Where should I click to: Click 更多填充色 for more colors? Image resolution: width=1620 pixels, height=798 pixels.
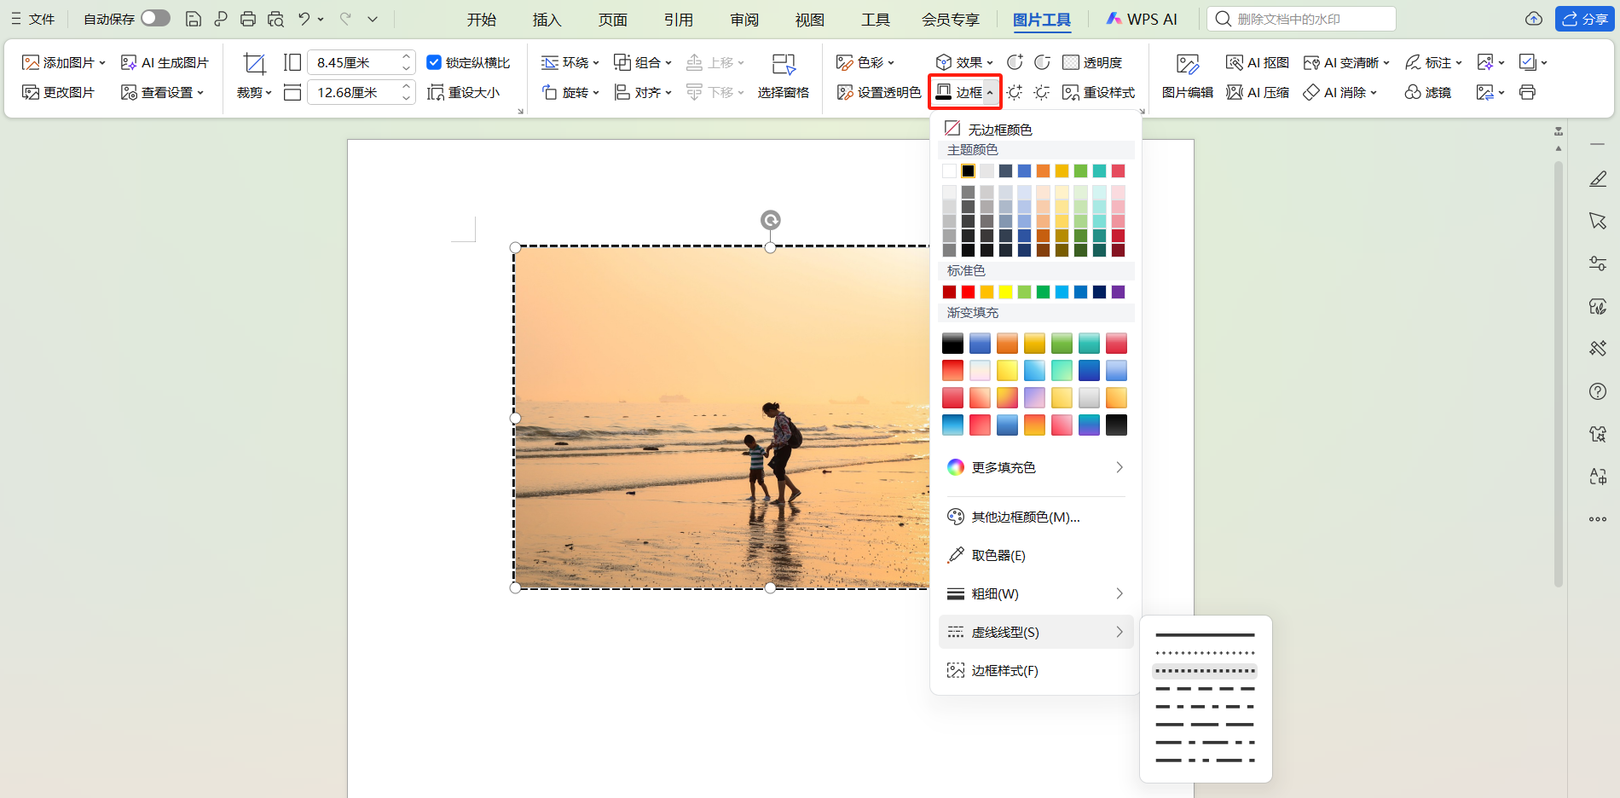[1003, 467]
